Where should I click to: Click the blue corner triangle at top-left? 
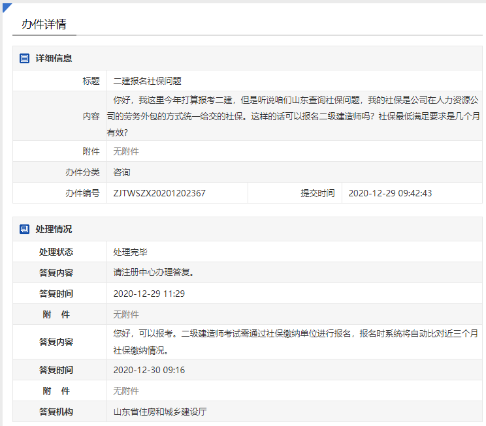[x=7, y=7]
